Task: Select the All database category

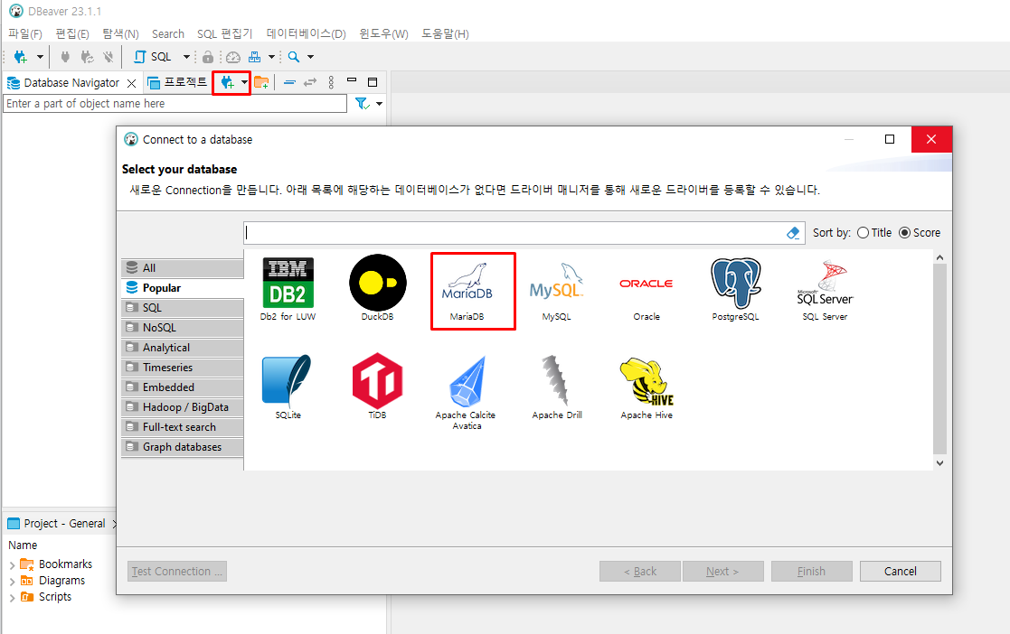Action: click(x=183, y=267)
